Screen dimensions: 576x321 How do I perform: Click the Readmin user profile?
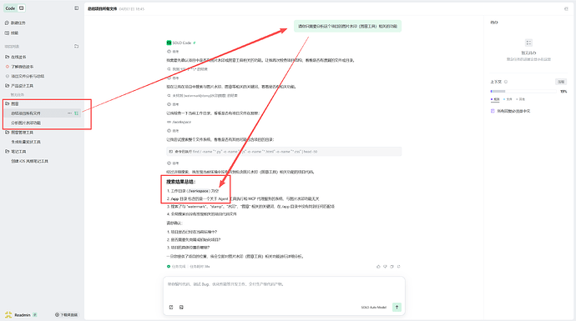[x=21, y=315]
